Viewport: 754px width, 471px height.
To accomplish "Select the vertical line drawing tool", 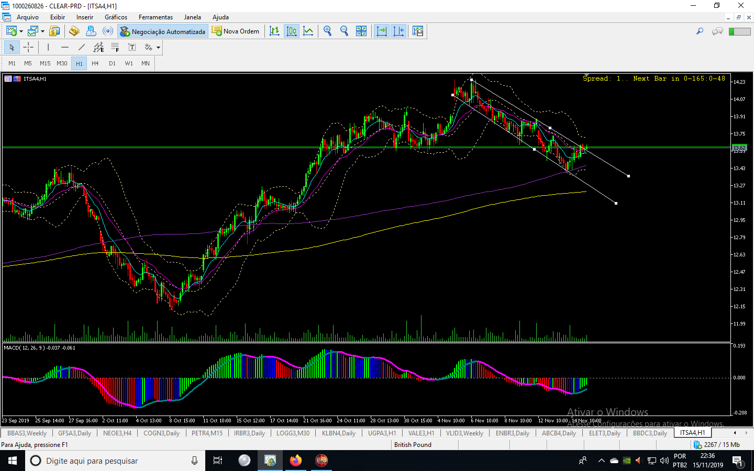I will [48, 48].
